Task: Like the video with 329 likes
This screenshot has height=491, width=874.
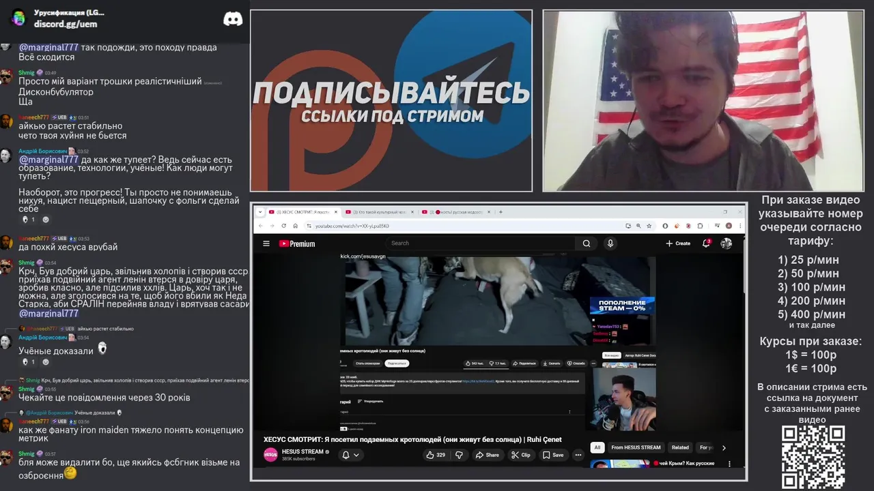Action: coord(436,455)
